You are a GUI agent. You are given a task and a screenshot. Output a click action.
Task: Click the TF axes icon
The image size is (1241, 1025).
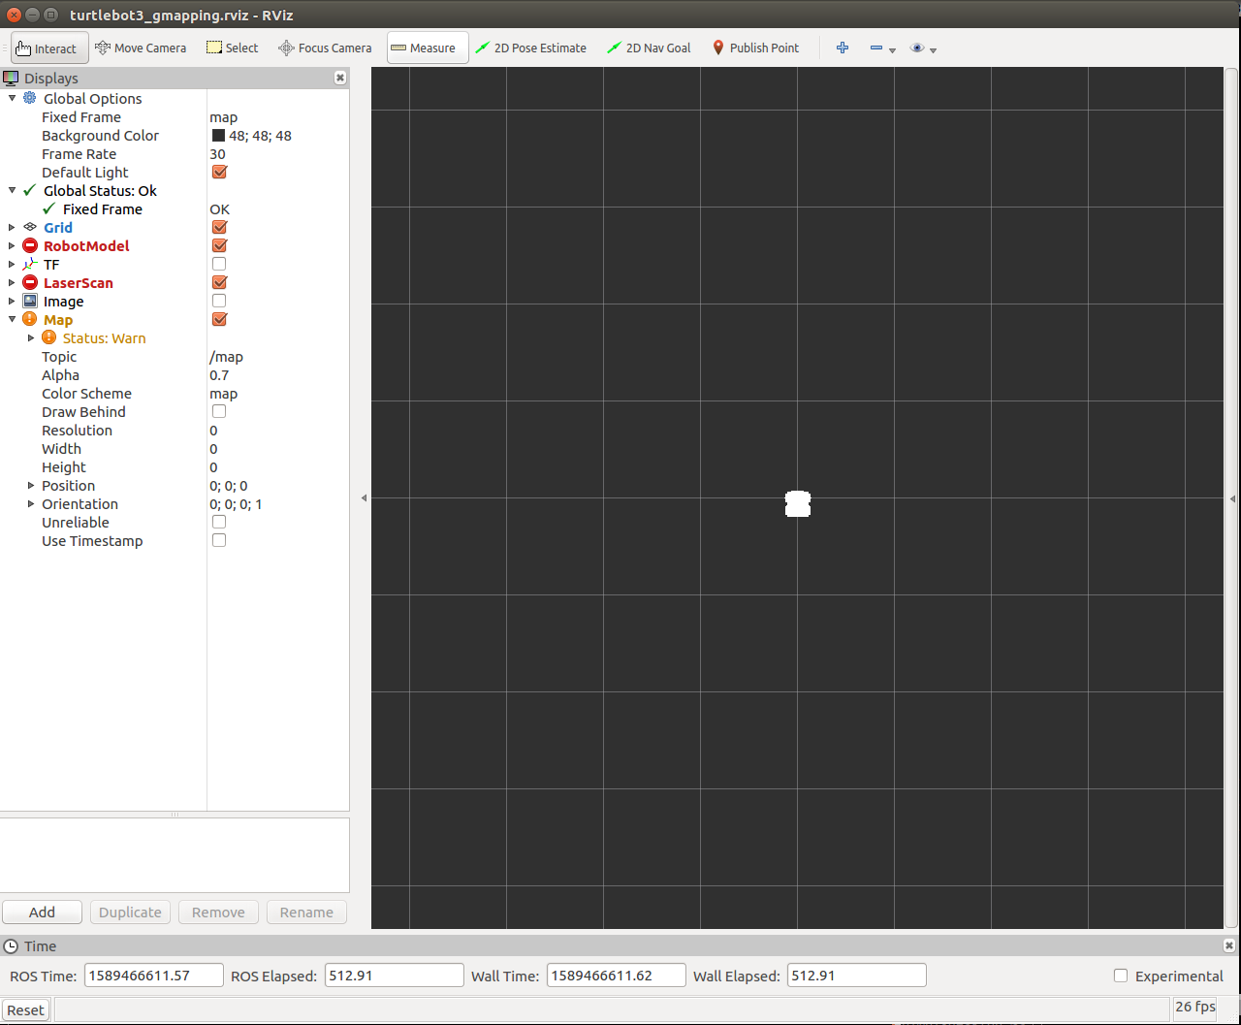(29, 264)
